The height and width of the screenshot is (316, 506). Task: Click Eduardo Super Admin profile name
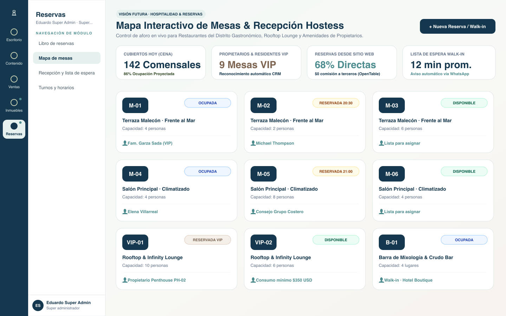pyautogui.click(x=69, y=303)
